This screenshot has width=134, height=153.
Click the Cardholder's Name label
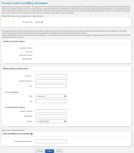(x=26, y=48)
